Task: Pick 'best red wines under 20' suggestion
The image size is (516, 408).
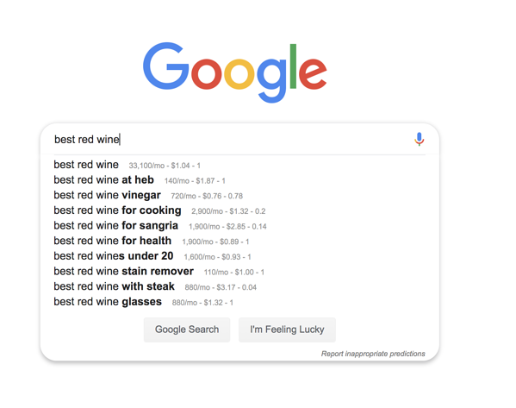Action: 114,256
